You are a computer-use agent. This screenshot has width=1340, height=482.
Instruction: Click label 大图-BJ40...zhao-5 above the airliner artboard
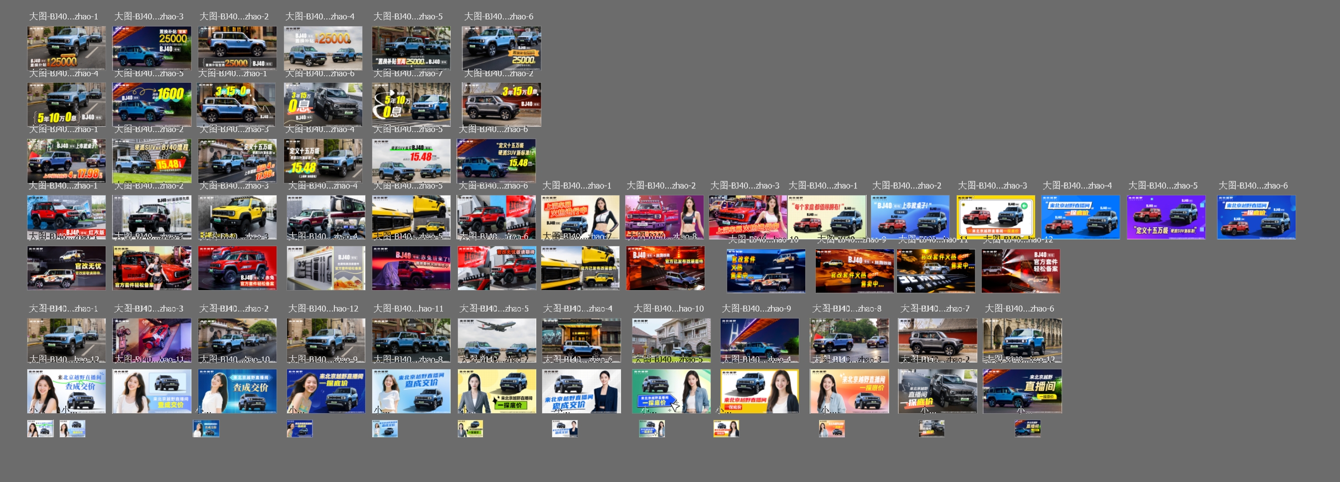494,309
